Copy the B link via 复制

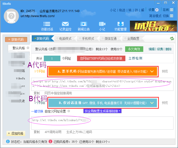(37, 132)
